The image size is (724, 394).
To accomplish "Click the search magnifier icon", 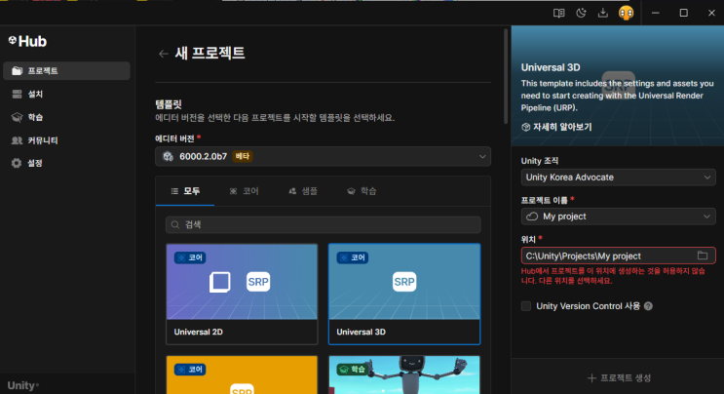I will [x=175, y=225].
